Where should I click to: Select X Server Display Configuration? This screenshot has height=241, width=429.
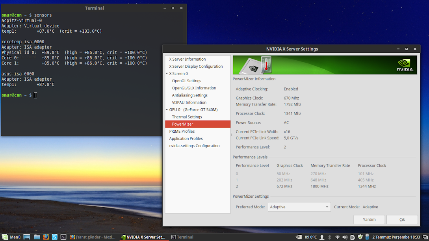pyautogui.click(x=196, y=66)
